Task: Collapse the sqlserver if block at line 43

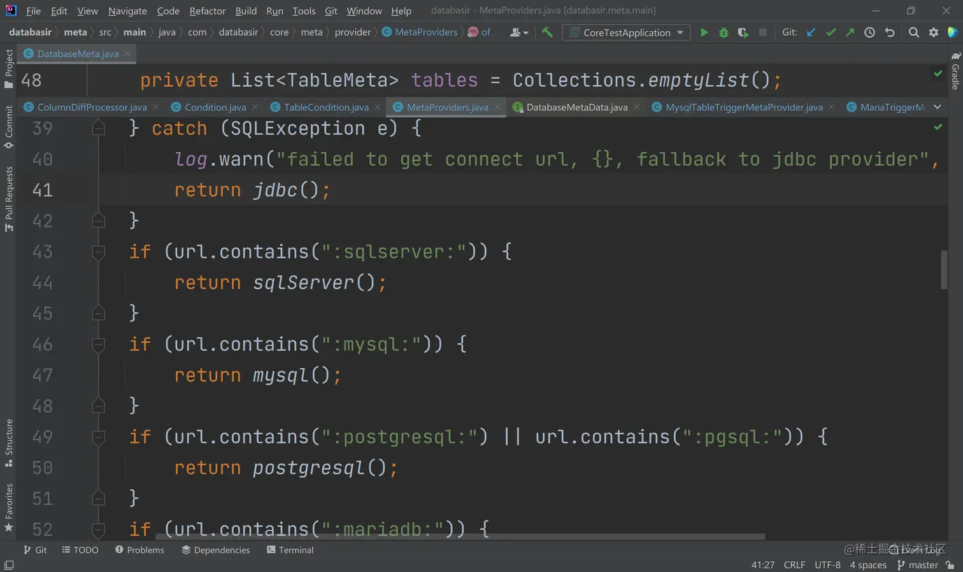Action: tap(98, 252)
